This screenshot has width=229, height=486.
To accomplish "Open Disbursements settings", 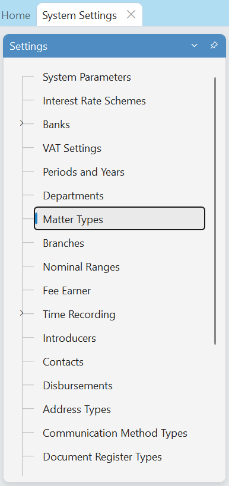I will (x=78, y=386).
